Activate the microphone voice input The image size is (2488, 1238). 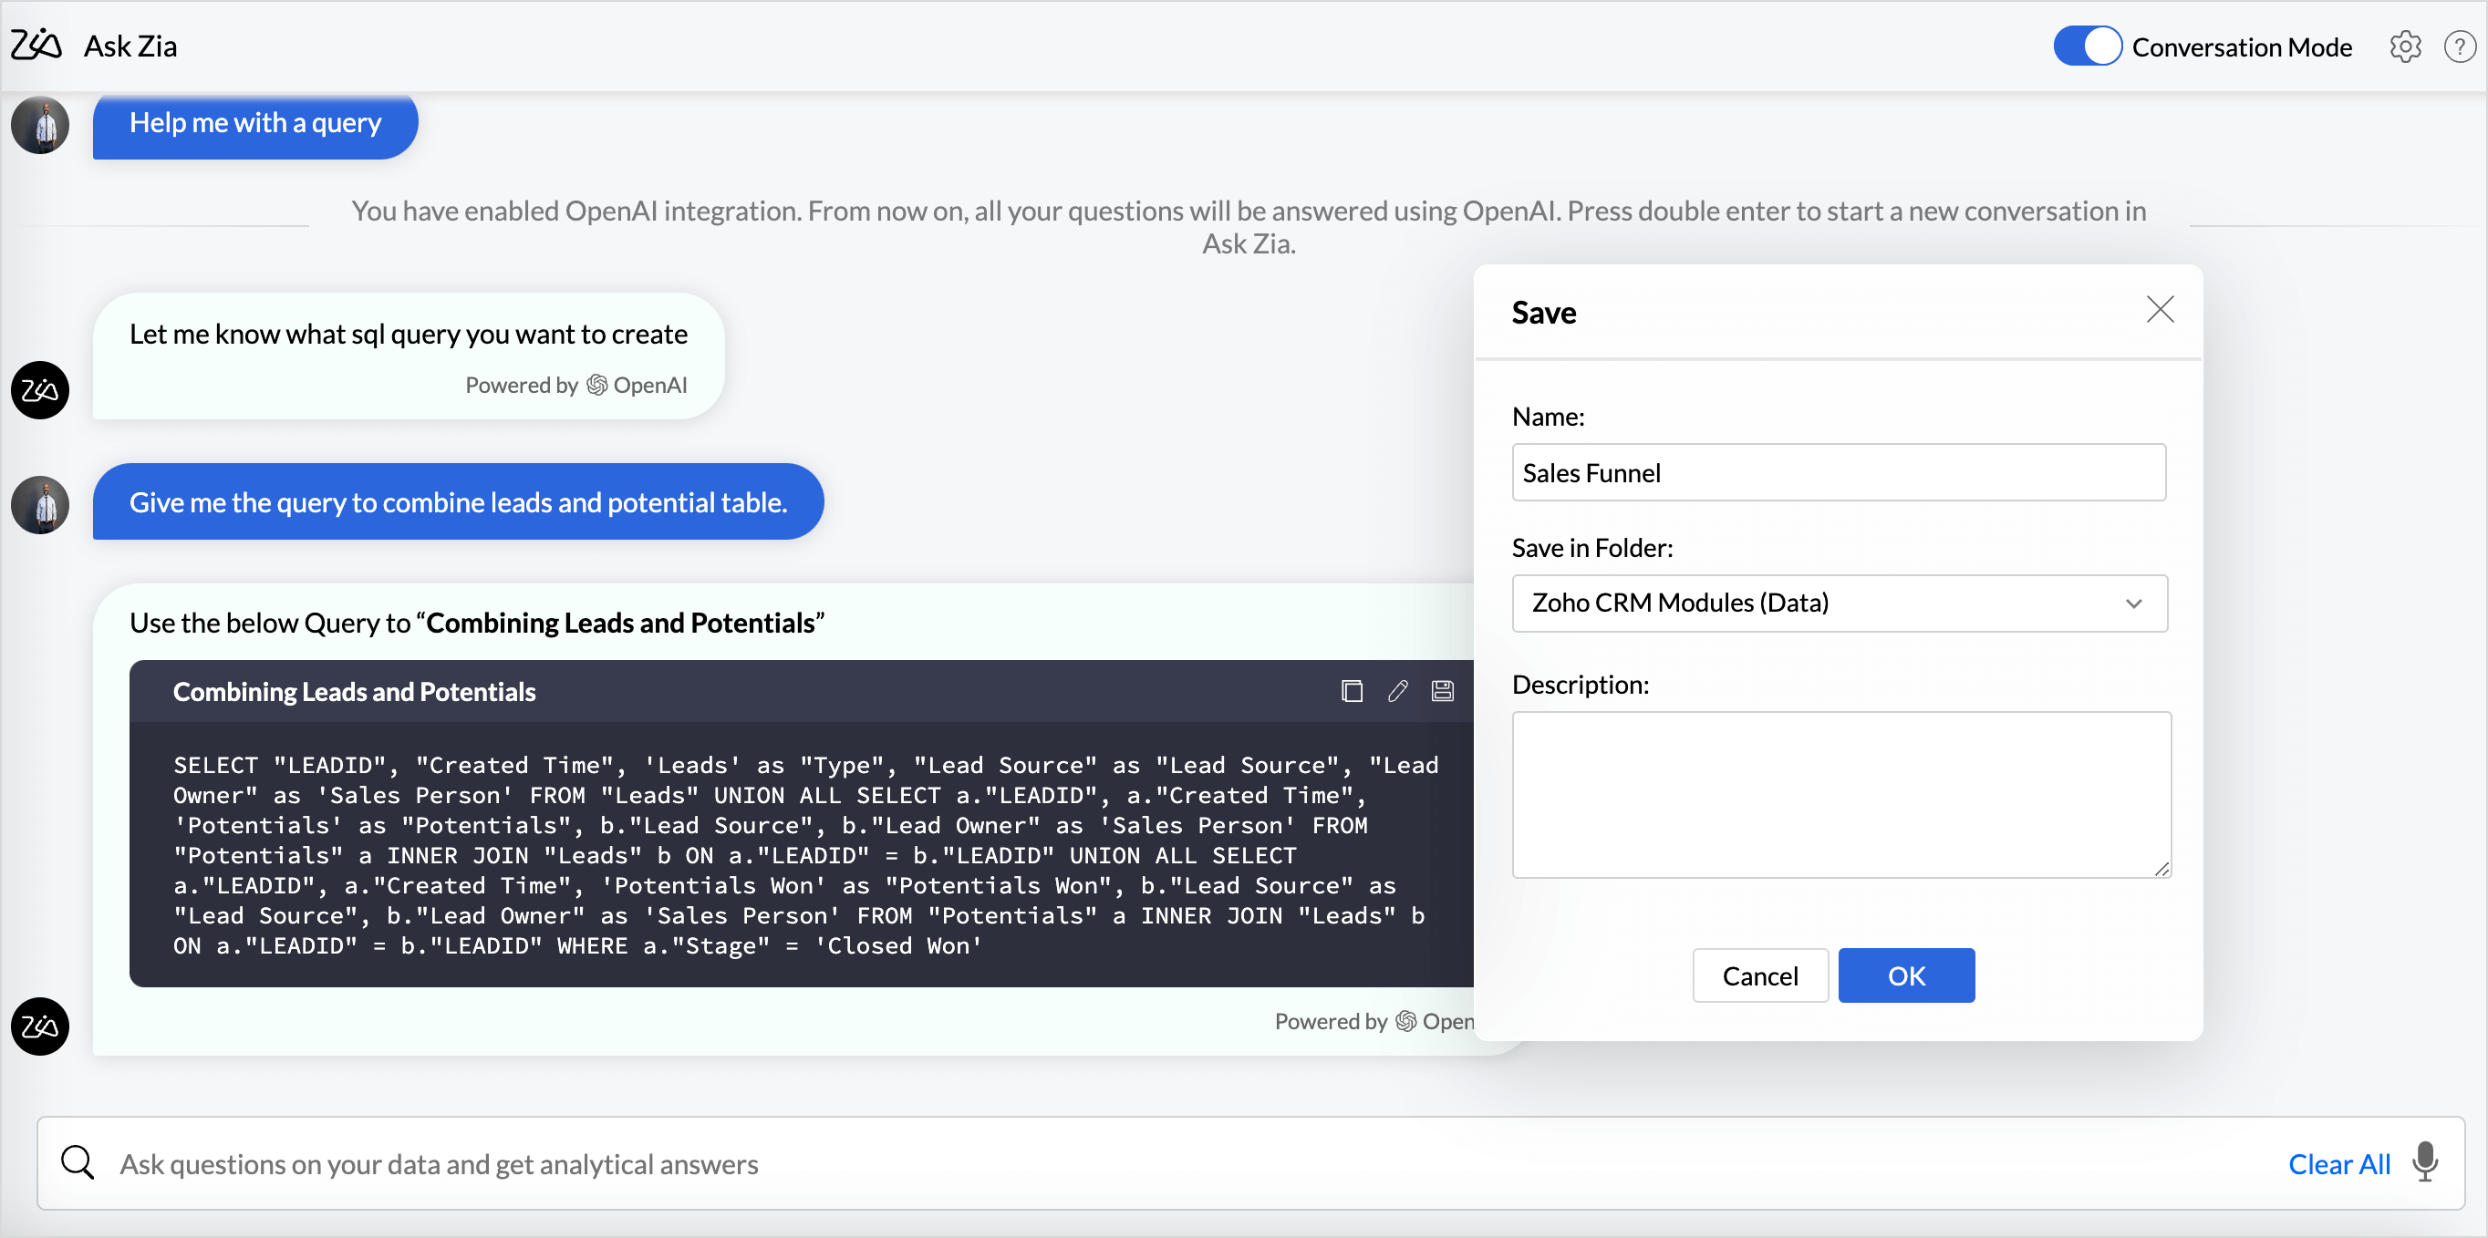click(2424, 1161)
